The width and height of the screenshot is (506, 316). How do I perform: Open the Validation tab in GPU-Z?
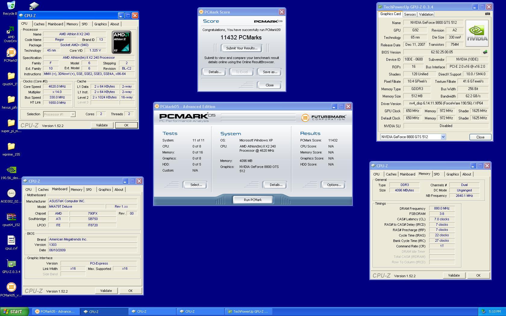(x=426, y=14)
